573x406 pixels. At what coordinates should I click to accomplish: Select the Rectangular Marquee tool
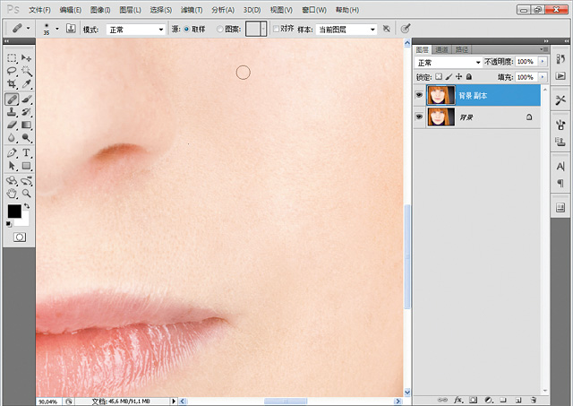[12, 57]
